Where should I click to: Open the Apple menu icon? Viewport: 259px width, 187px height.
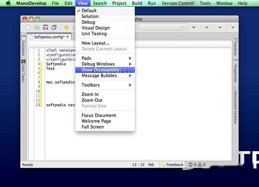(8, 3)
